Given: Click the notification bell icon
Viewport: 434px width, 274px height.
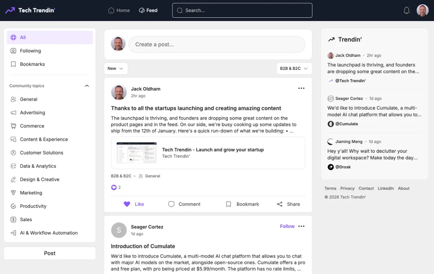Looking at the screenshot, I should pos(407,10).
